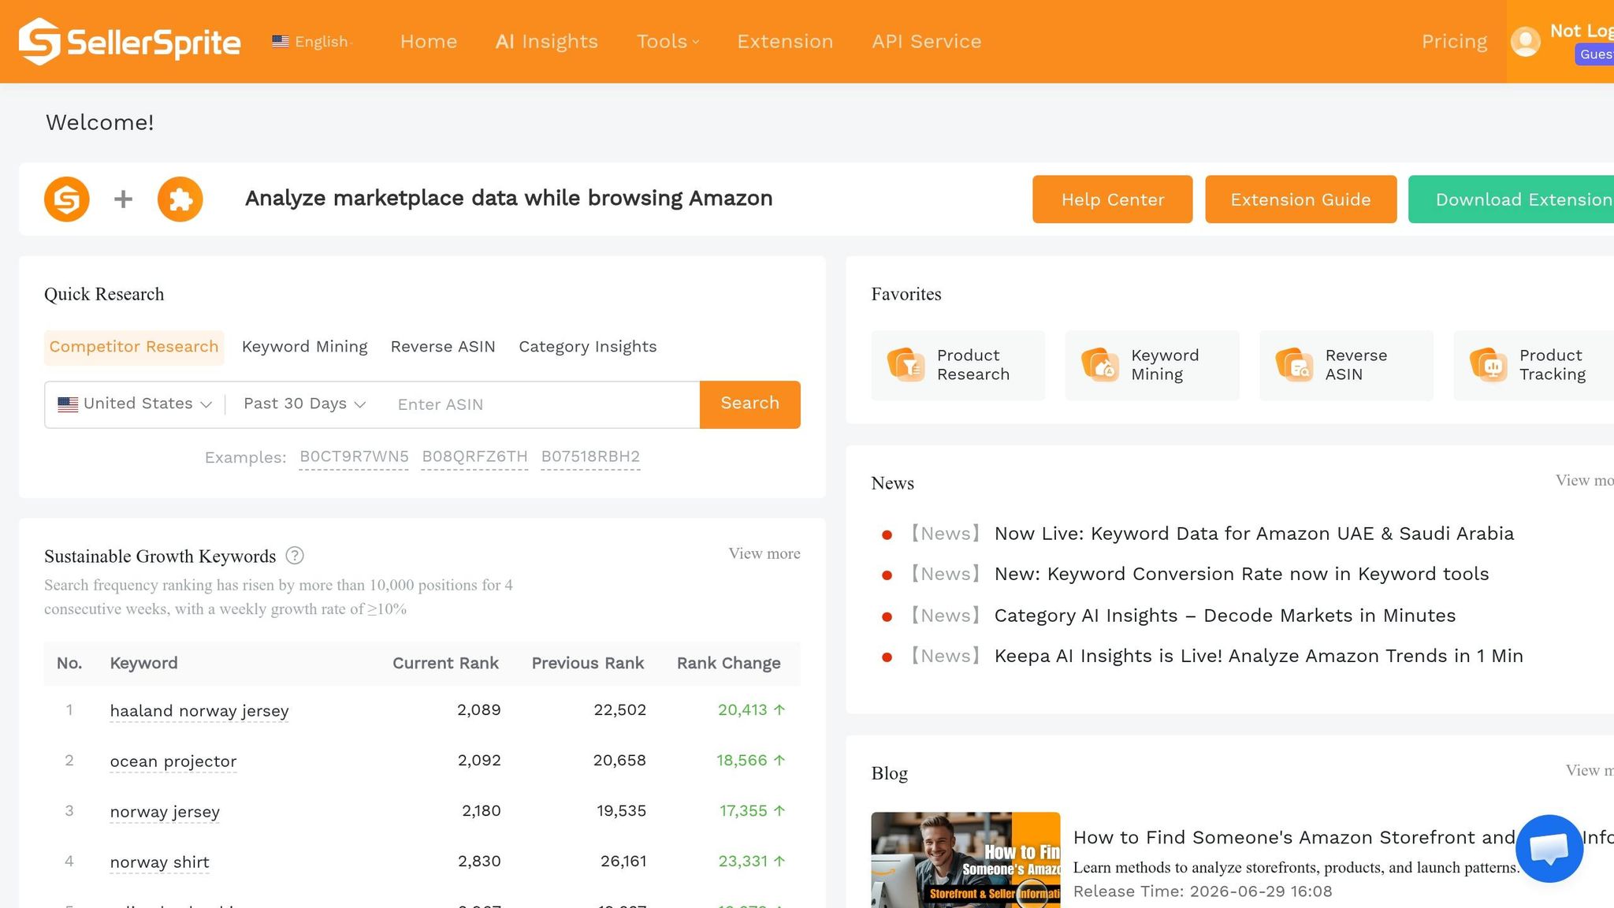Click the US flag language icon
This screenshot has height=908, width=1614.
[x=281, y=41]
